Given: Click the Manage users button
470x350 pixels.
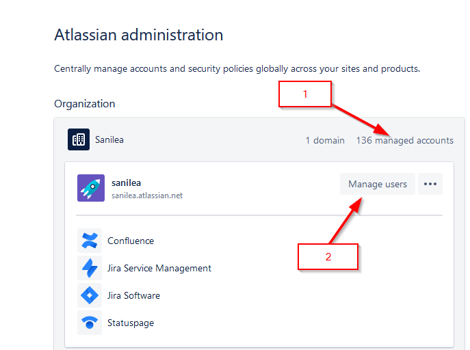Looking at the screenshot, I should [378, 184].
